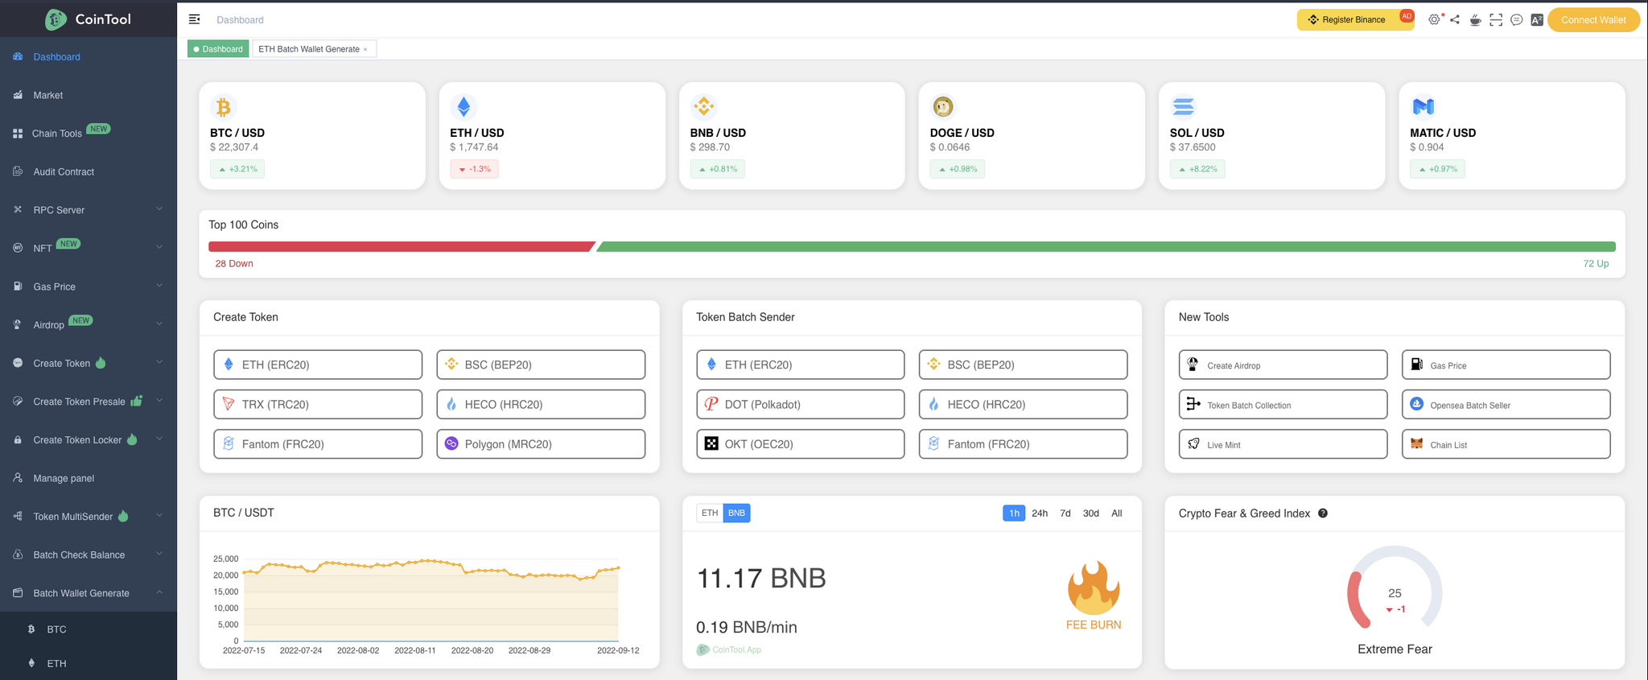The width and height of the screenshot is (1648, 680).
Task: Expand Gas Price sidebar menu
Action: coord(89,286)
